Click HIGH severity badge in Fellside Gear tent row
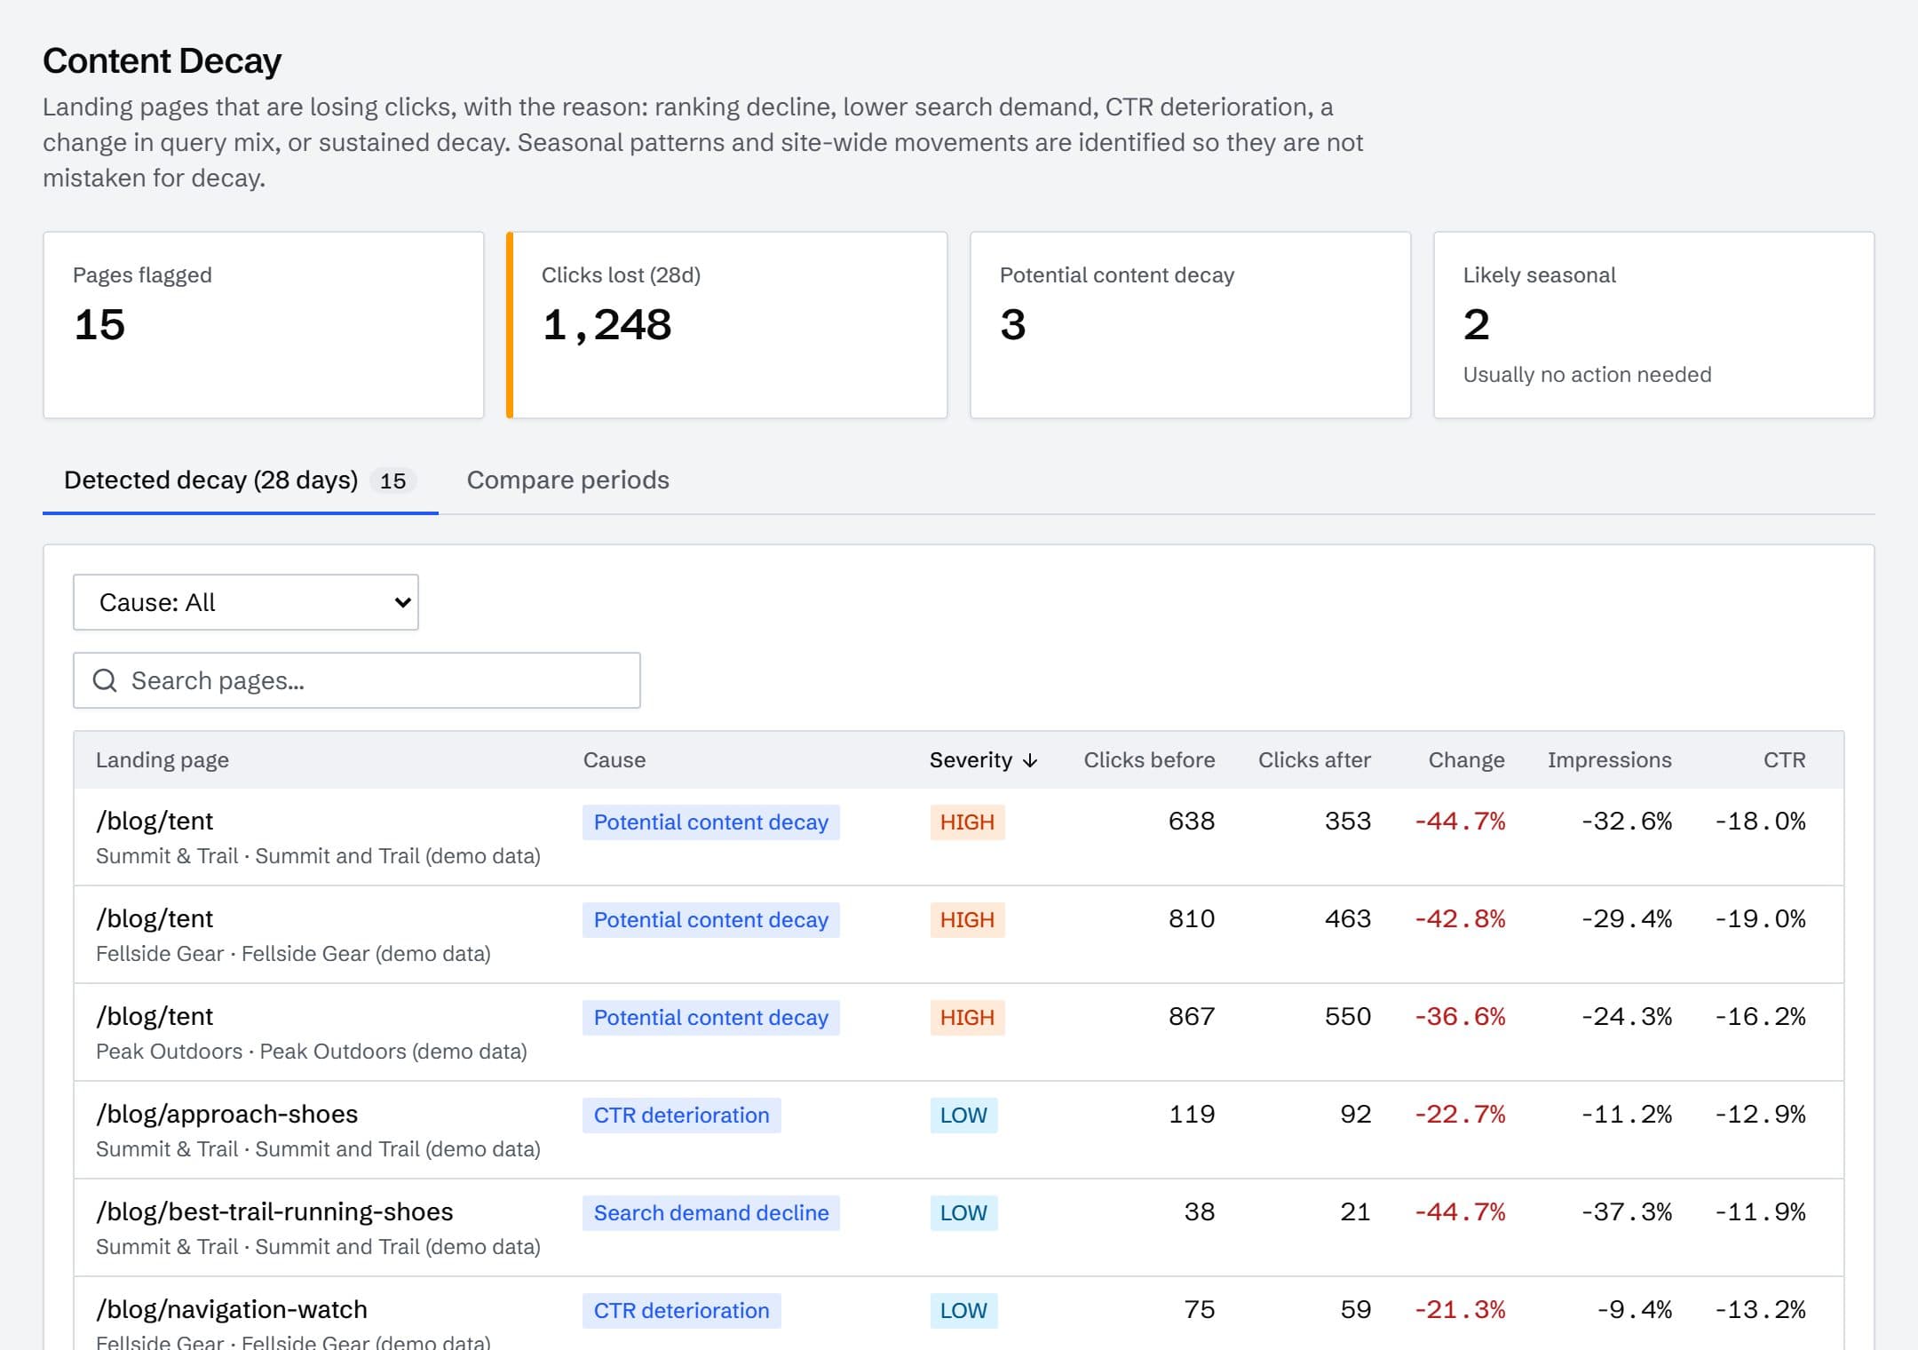1918x1350 pixels. (x=967, y=920)
